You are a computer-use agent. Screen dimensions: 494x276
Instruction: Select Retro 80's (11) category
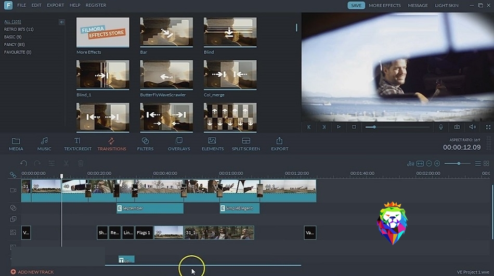point(19,29)
